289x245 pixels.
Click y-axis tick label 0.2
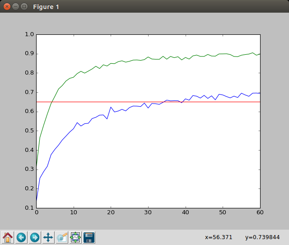(x=29, y=188)
